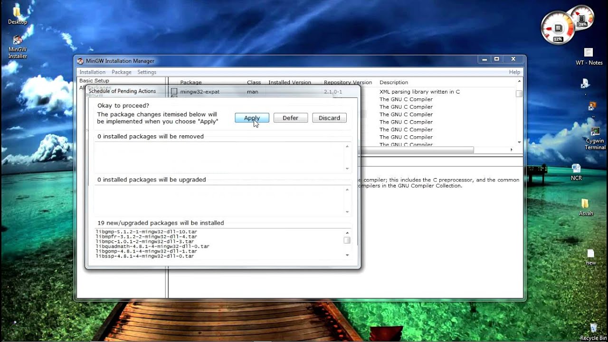The height and width of the screenshot is (342, 608).
Task: Open the NCR Word document icon
Action: coord(576,172)
